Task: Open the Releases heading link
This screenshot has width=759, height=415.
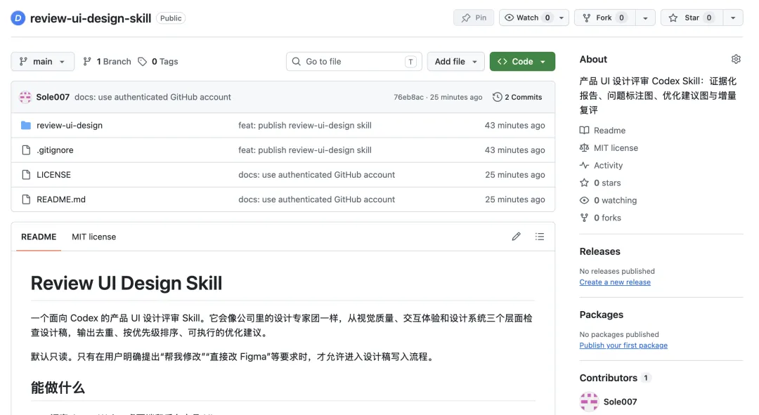Action: (x=599, y=251)
